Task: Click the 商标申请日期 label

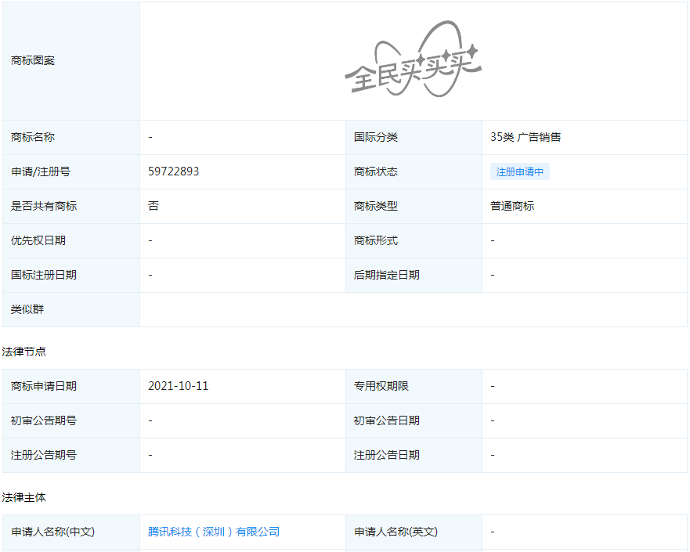Action: (x=44, y=386)
